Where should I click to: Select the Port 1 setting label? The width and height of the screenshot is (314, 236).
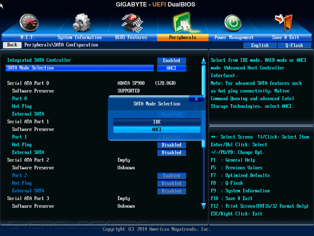click(20, 137)
